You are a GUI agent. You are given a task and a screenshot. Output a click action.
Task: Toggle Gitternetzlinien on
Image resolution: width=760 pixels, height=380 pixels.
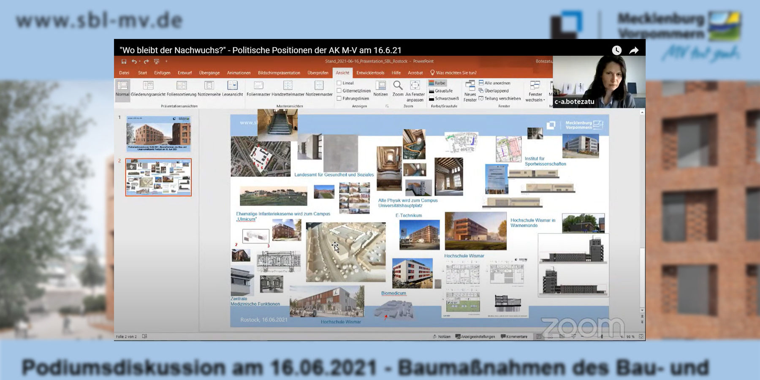pos(339,90)
